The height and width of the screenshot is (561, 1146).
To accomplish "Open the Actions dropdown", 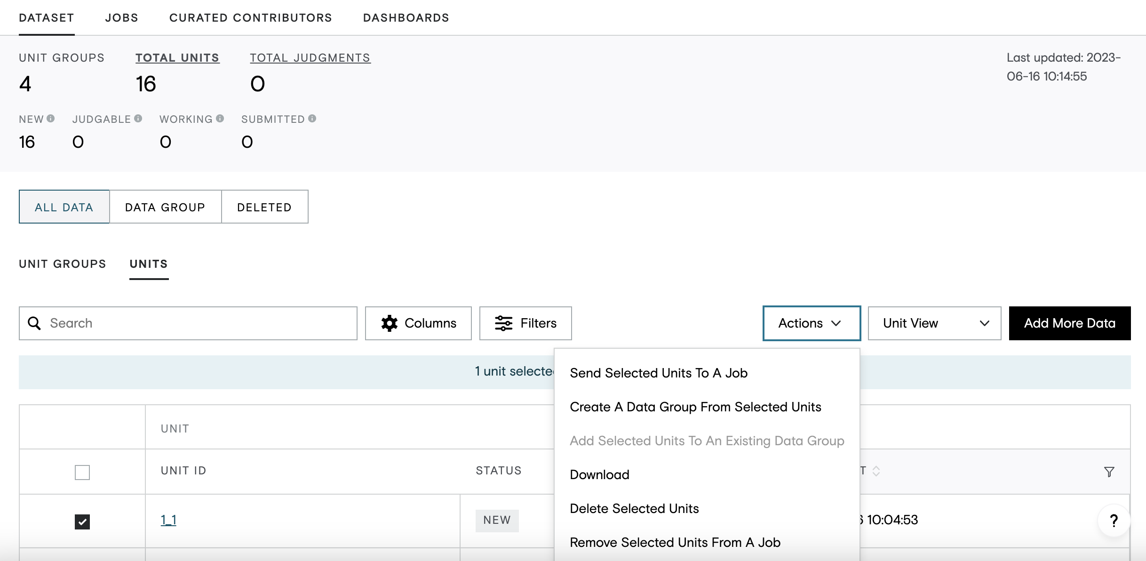I will 812,323.
